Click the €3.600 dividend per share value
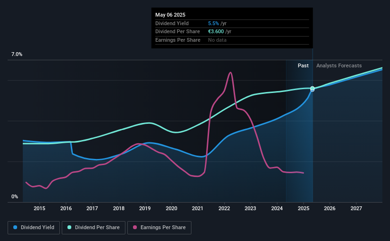This screenshot has height=241, width=390. click(x=216, y=32)
